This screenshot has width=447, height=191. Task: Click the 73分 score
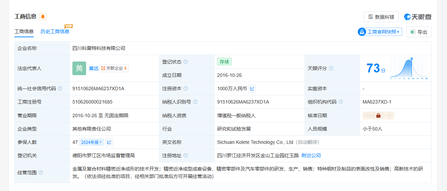point(376,68)
